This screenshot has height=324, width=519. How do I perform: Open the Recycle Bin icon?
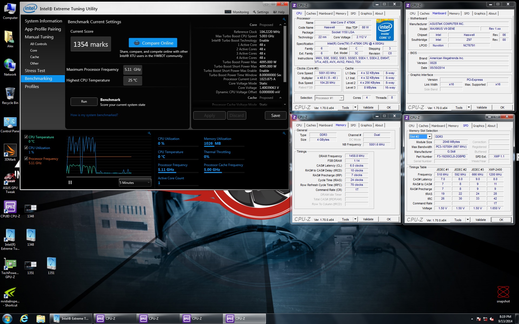10,96
